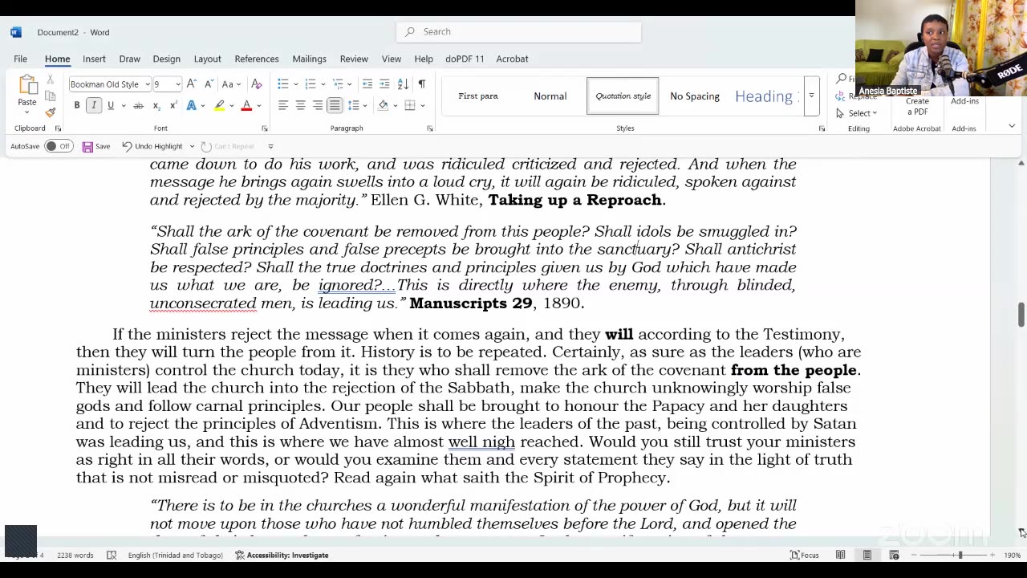Toggle Justify paragraph alignment
The width and height of the screenshot is (1027, 578).
[x=335, y=106]
